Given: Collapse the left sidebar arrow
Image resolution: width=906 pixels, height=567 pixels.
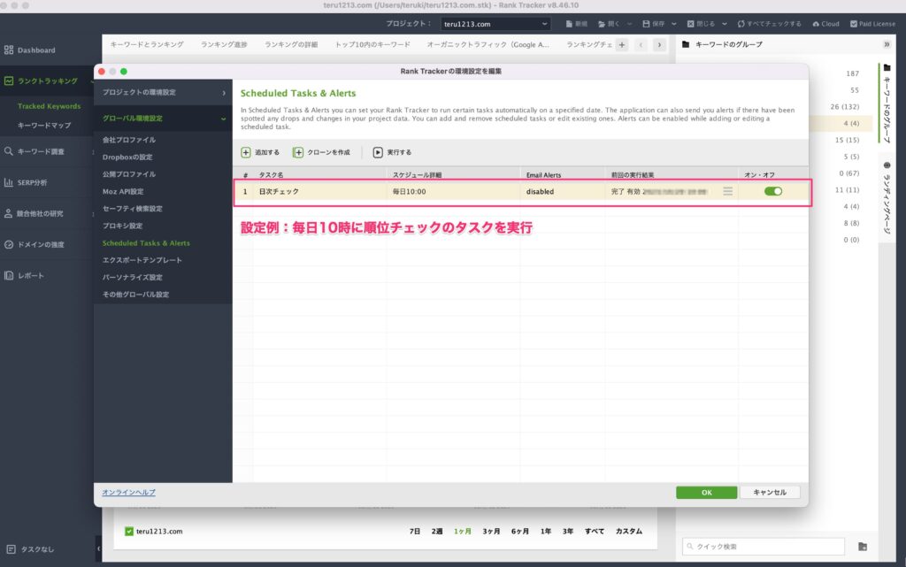Looking at the screenshot, I should pos(98,548).
